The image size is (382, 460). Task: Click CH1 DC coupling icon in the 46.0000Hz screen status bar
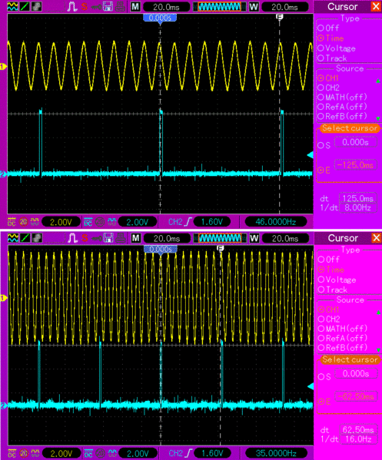(12, 222)
